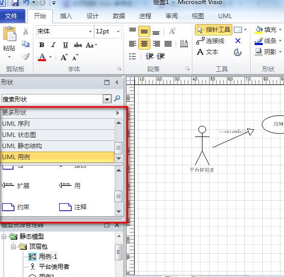
Task: Open the font name dropdown
Action: (90, 31)
